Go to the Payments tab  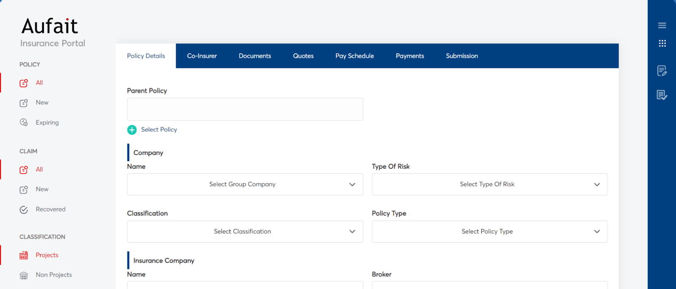[x=410, y=56]
